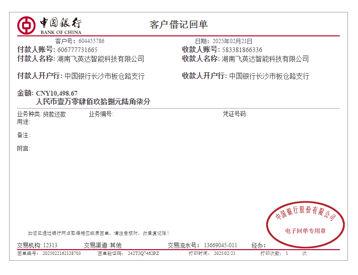Viewport: 358px width, 275px height.
Task: Click the date 2025年02月21日
Action: point(232,41)
